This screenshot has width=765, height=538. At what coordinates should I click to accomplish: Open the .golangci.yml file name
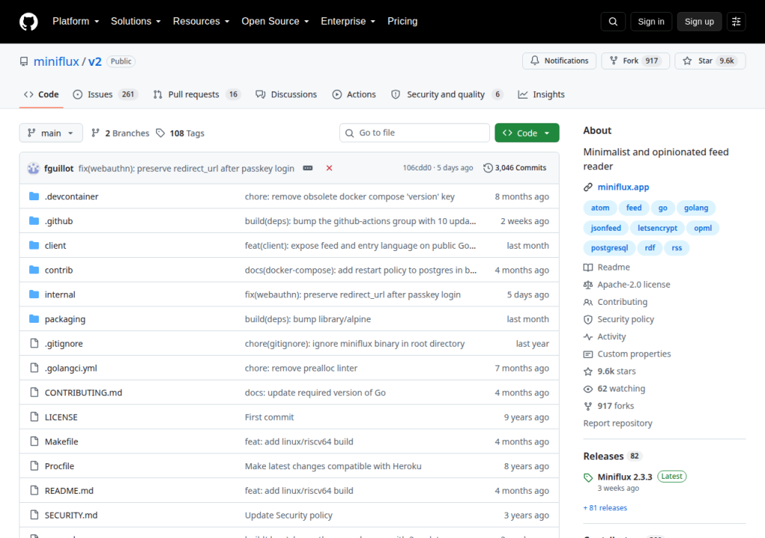click(71, 368)
